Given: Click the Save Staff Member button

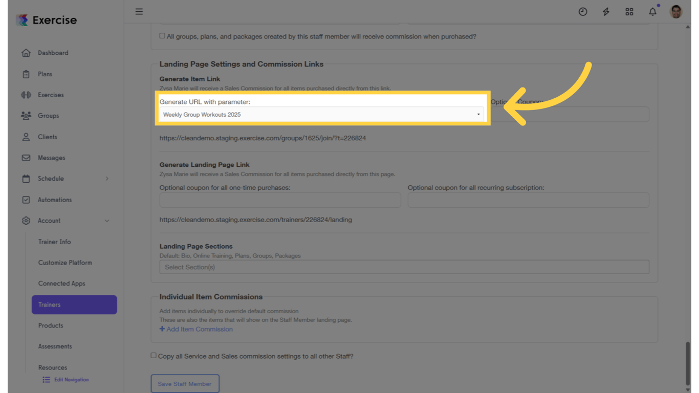Looking at the screenshot, I should pos(185,383).
